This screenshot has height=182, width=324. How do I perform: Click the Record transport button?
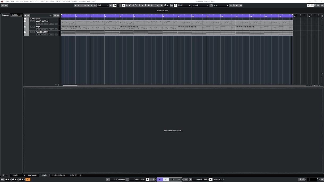[x=179, y=179]
